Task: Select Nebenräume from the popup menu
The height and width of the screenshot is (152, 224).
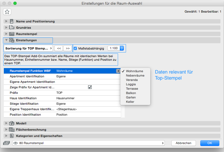Action: [135, 75]
